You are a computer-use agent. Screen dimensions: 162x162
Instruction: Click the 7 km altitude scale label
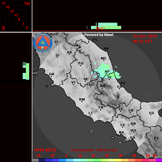[23, 24]
